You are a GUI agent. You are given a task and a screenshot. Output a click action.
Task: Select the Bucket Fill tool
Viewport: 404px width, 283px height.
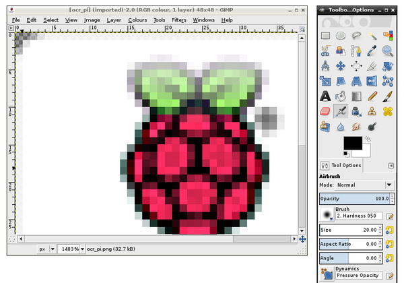pos(341,96)
